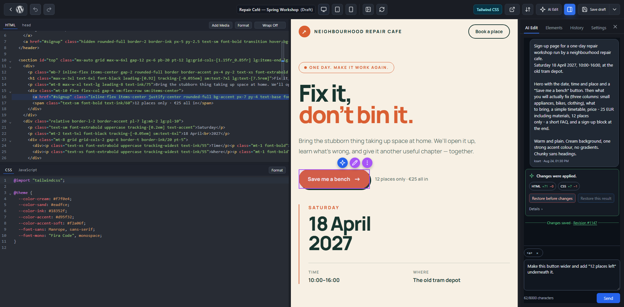
Task: Close the right sidebar panel
Action: (x=615, y=27)
